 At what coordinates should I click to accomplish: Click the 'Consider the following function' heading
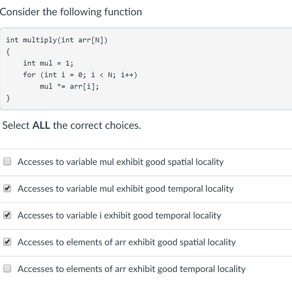coord(71,12)
